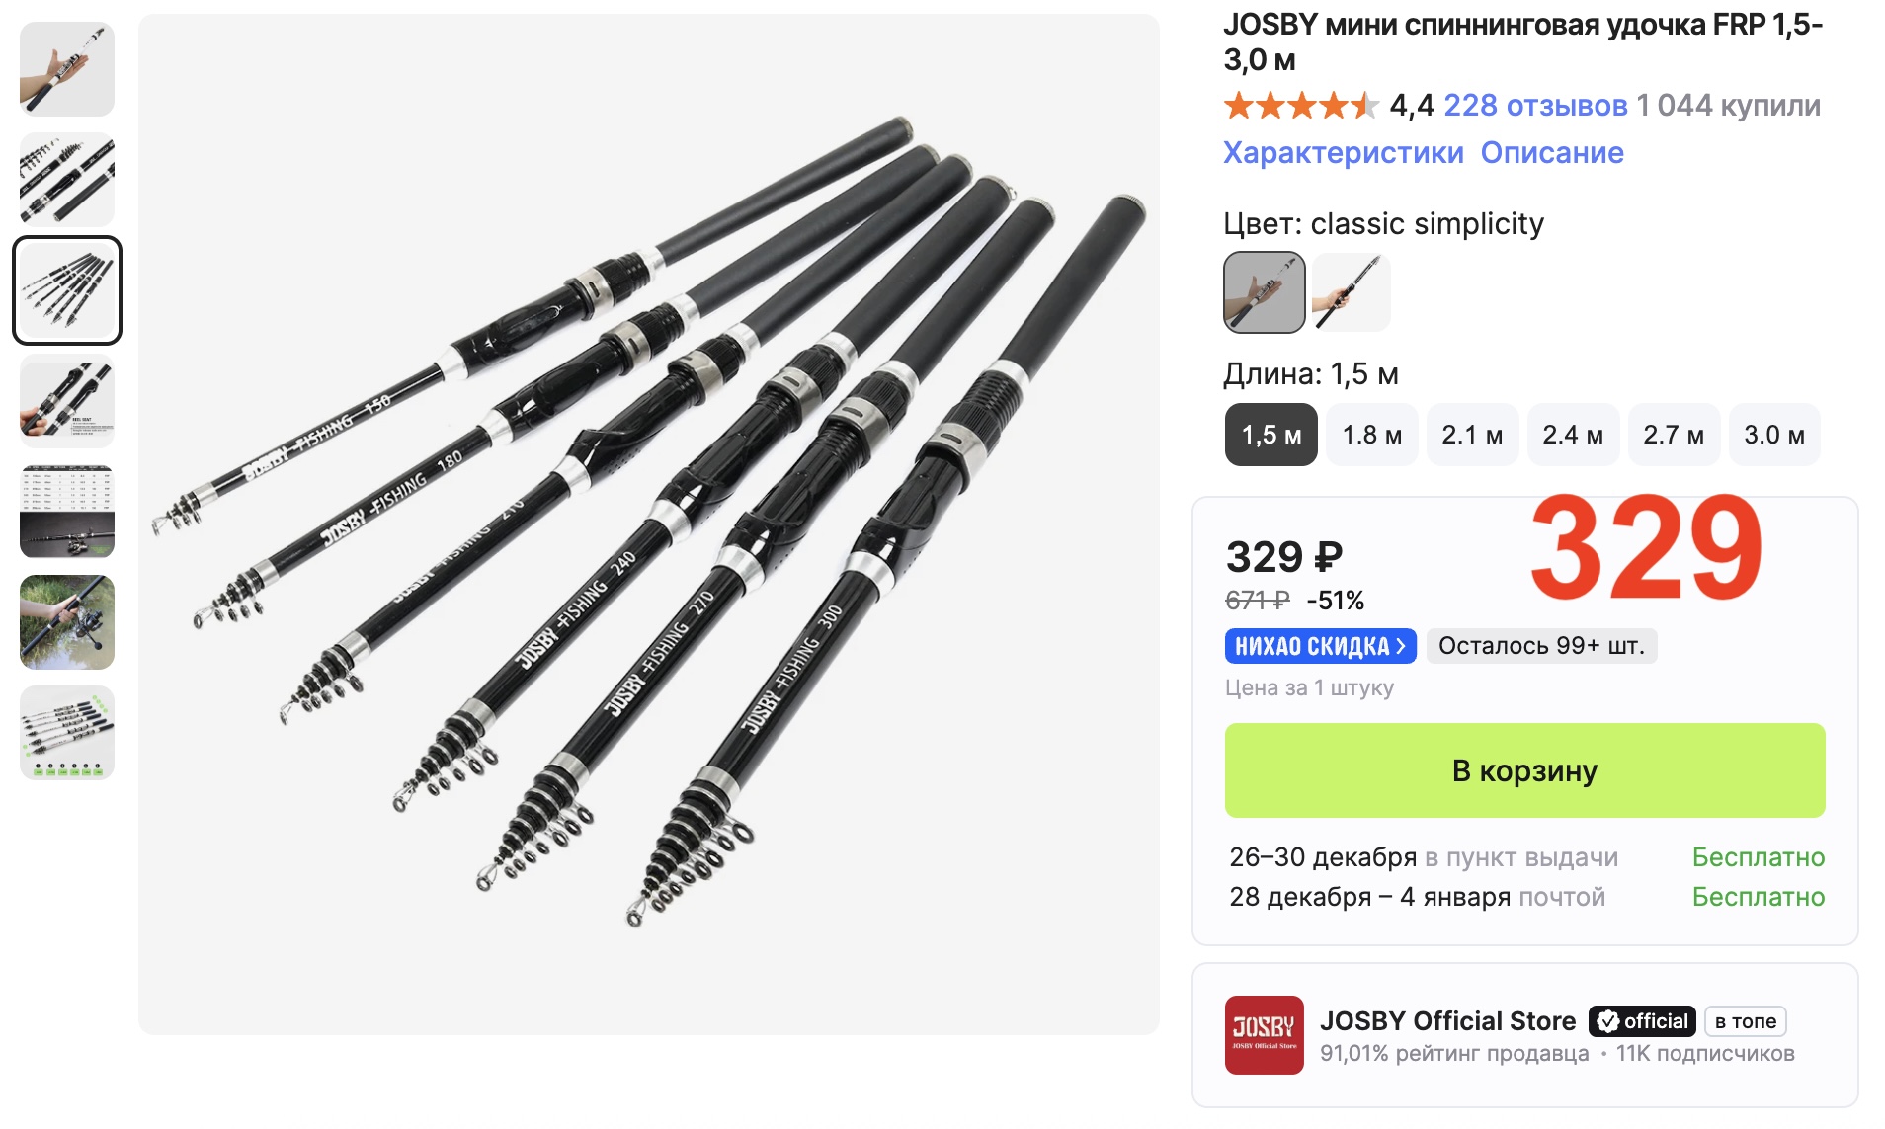Choose the 3.0 м length option
The height and width of the screenshot is (1129, 1885).
tap(1774, 435)
